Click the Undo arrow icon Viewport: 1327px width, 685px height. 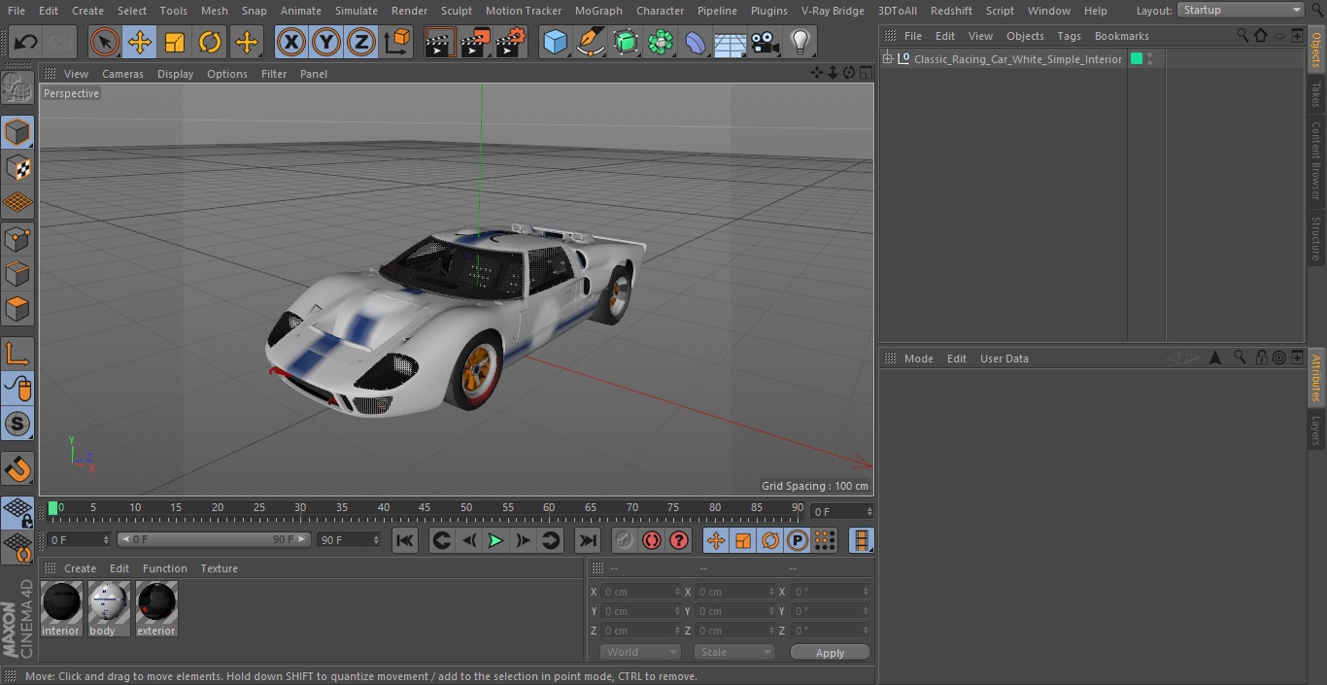pos(26,42)
